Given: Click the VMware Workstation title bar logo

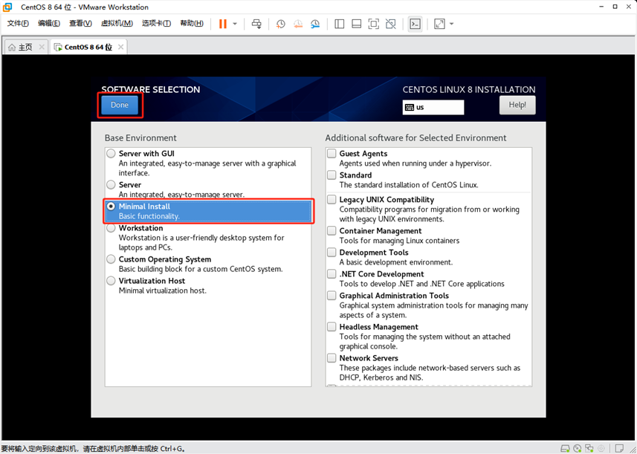Looking at the screenshot, I should [x=7, y=7].
